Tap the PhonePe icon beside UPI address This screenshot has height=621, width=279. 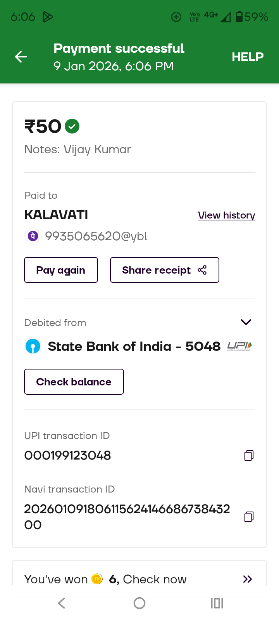(x=33, y=236)
